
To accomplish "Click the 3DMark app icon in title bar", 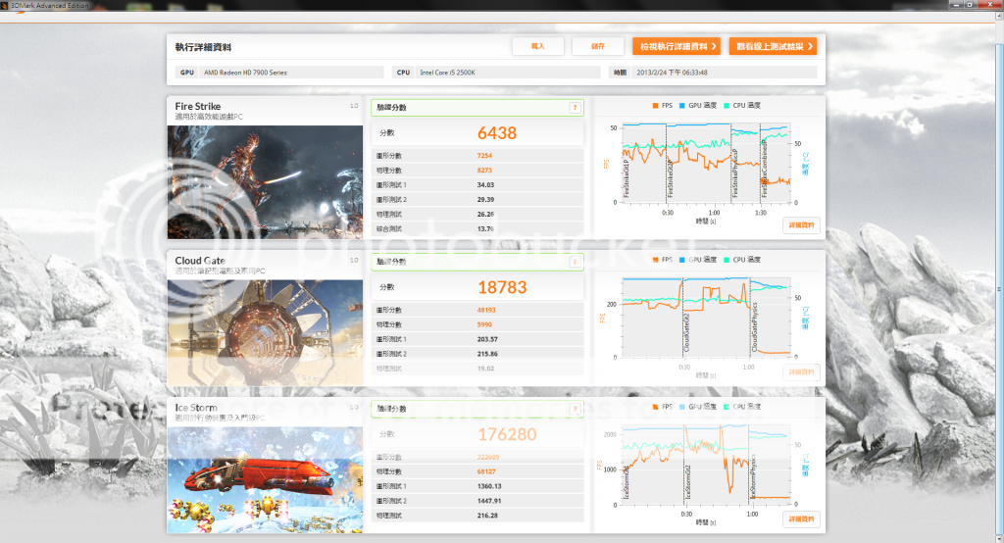I will [x=5, y=5].
